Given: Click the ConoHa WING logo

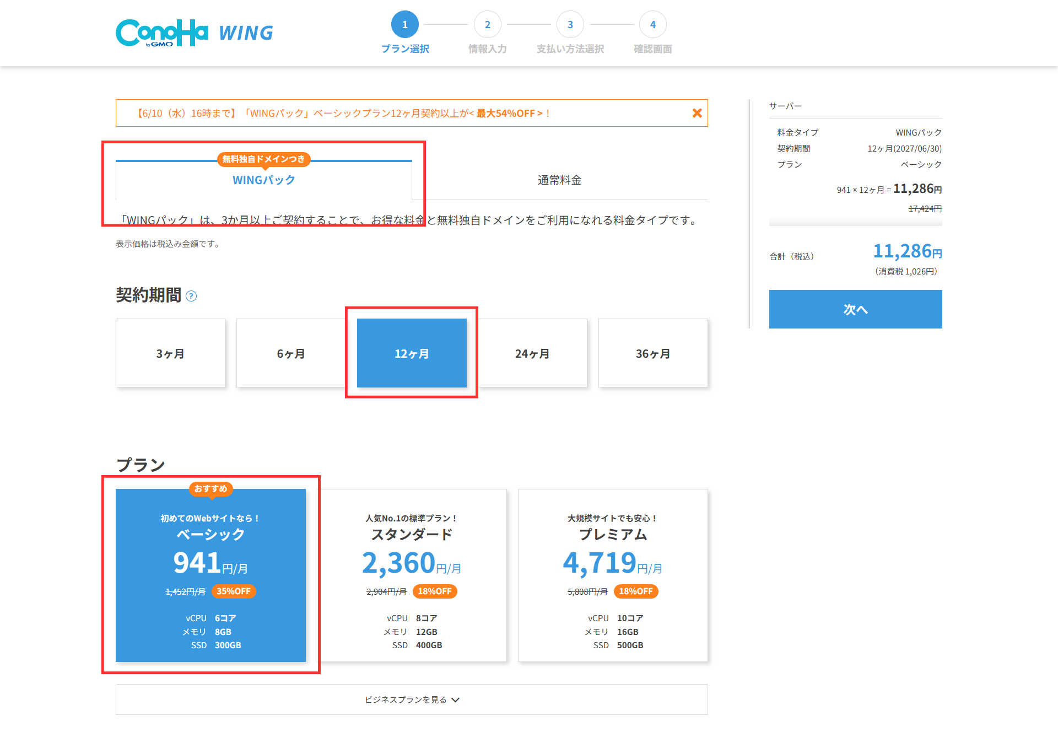Looking at the screenshot, I should [195, 33].
